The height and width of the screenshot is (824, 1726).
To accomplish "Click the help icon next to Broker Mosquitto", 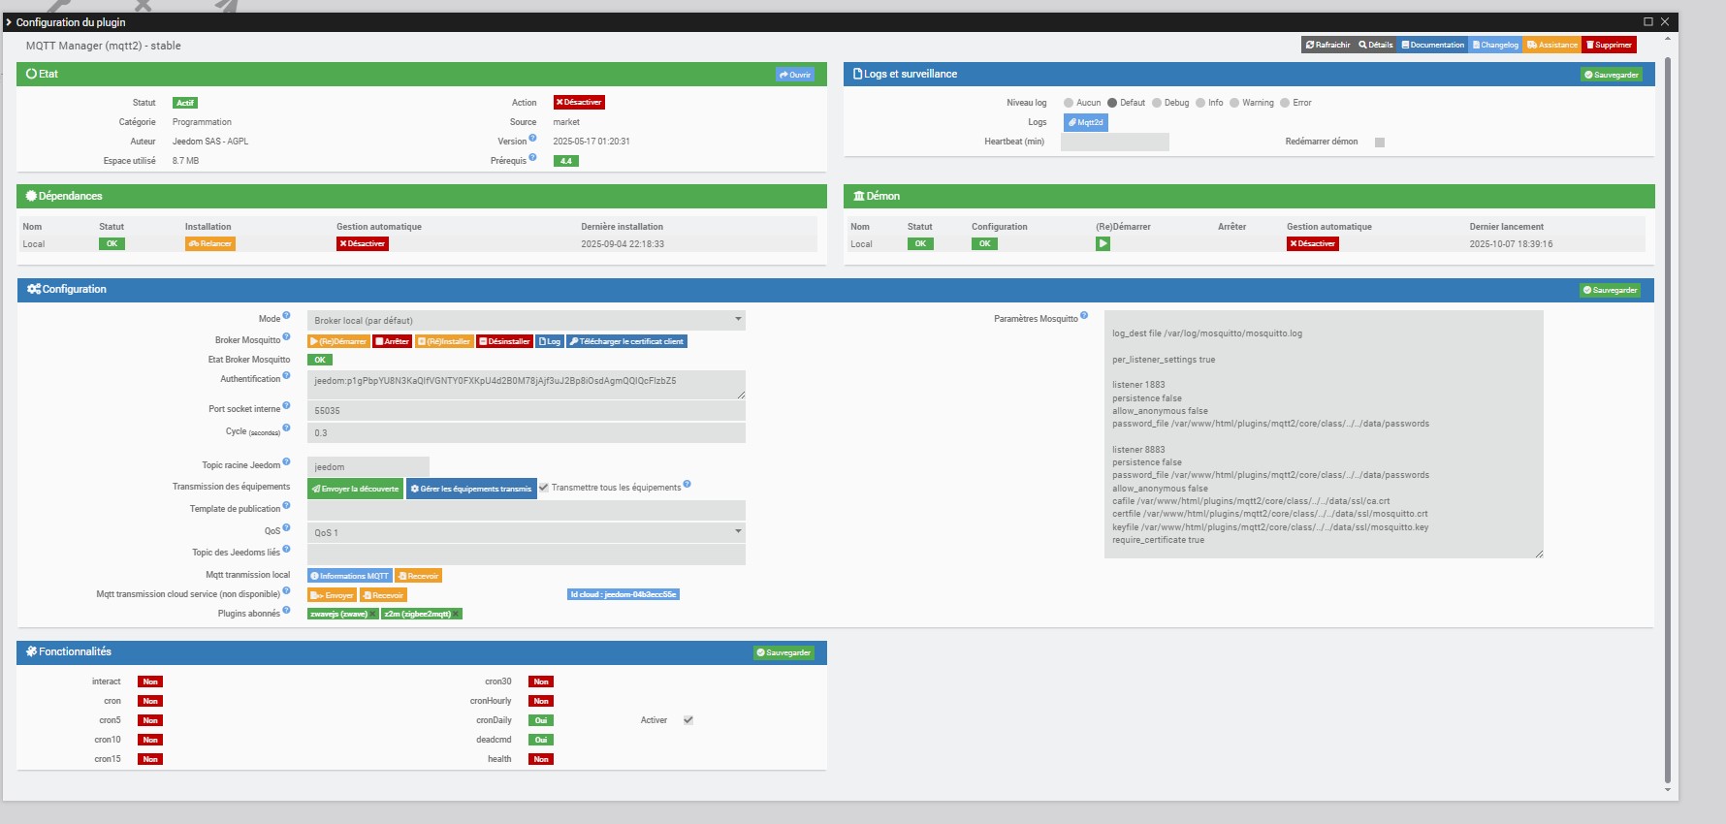I will (x=286, y=338).
